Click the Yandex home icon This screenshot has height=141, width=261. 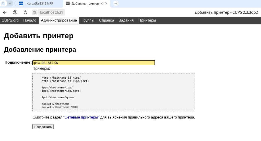(15, 12)
